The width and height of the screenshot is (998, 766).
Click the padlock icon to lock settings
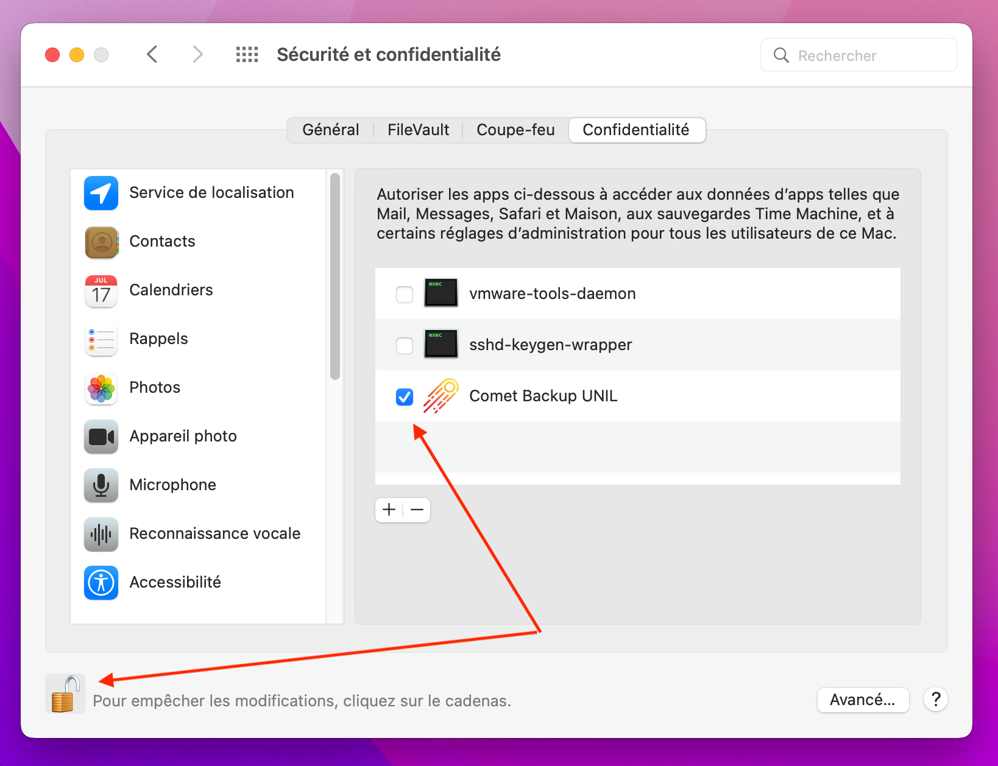(65, 694)
